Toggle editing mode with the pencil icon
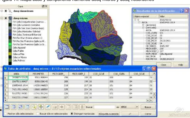The height and width of the screenshot is (118, 190). tap(48, 107)
